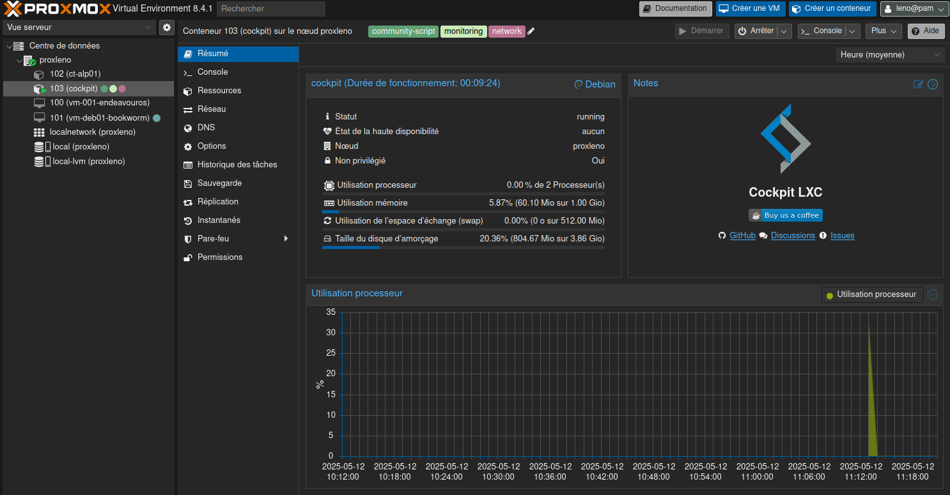Expand the Arrêter dropdown arrow
The width and height of the screenshot is (950, 495).
click(784, 31)
